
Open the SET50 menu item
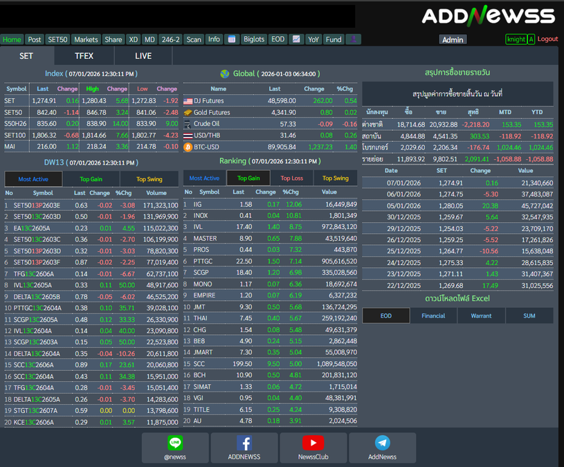[58, 39]
